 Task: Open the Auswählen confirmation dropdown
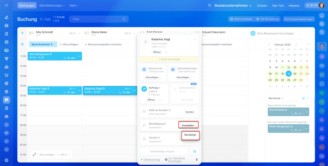click(189, 125)
